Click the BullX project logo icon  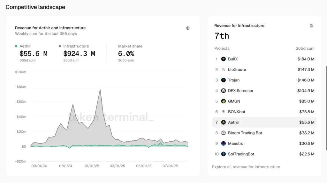coord(223,59)
